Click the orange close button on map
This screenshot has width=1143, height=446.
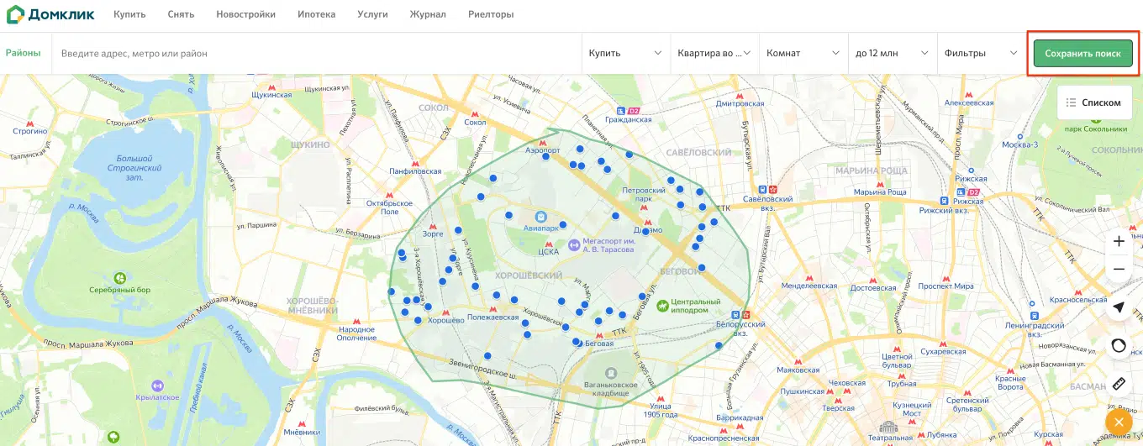(1119, 421)
